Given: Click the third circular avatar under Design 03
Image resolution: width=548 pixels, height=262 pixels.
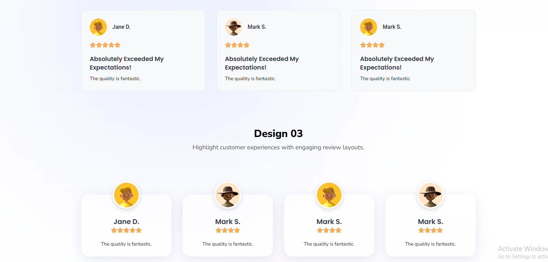Looking at the screenshot, I should 329,195.
